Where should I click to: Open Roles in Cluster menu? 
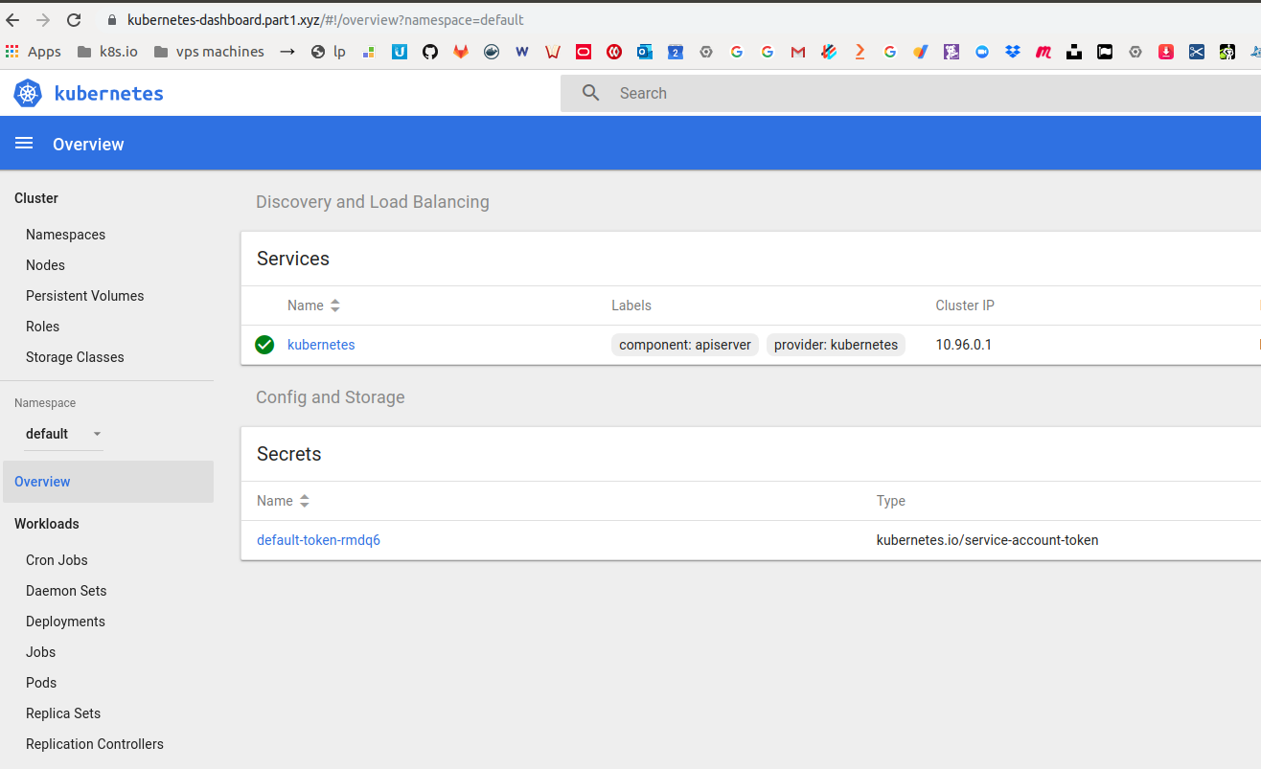coord(42,327)
